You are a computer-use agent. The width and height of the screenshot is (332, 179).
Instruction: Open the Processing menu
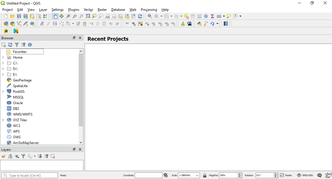(149, 10)
